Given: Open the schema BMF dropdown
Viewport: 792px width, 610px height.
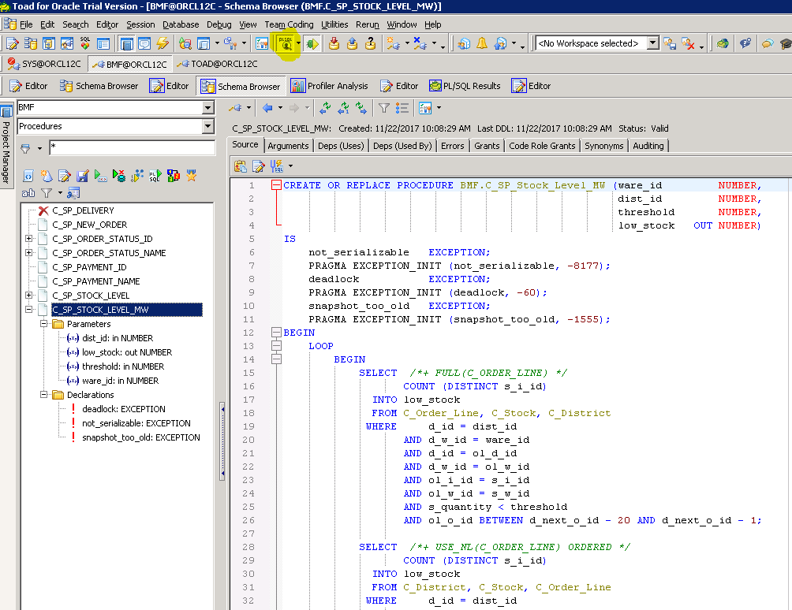Looking at the screenshot, I should coord(207,107).
